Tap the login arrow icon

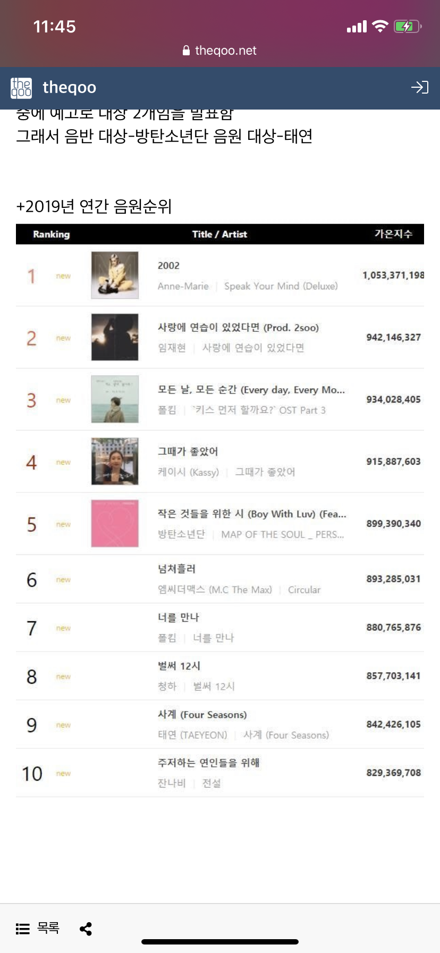coord(419,87)
